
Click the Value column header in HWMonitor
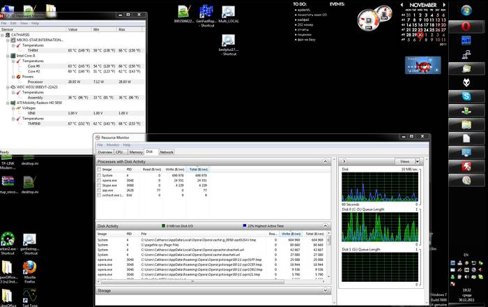[79, 29]
